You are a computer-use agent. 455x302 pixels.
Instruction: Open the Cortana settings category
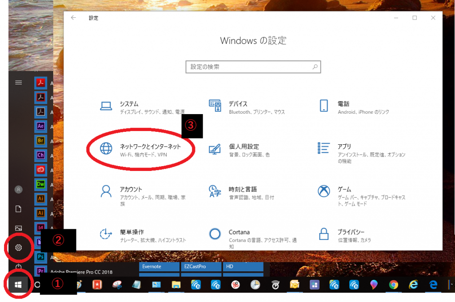tap(239, 235)
